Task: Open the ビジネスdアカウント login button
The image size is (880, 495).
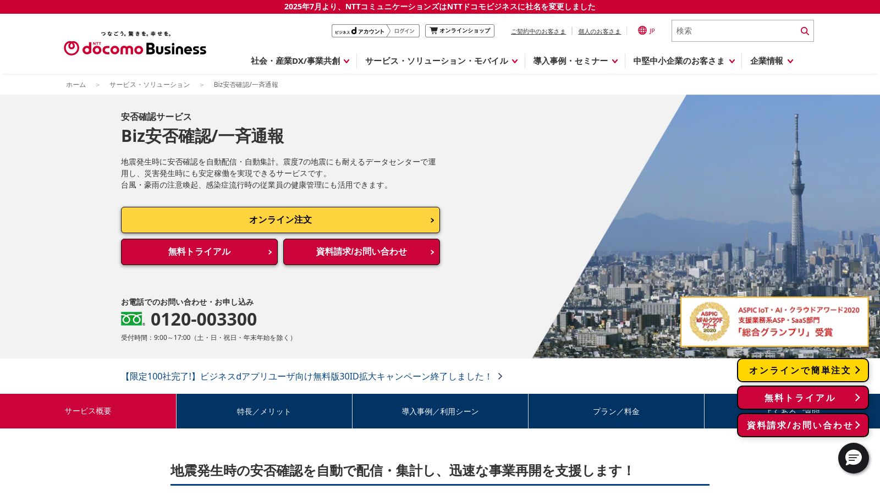Action: pos(375,31)
